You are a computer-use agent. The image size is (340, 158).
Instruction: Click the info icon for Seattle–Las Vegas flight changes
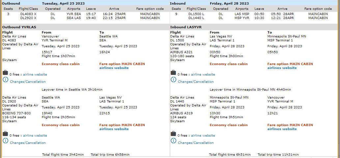coord(5,141)
